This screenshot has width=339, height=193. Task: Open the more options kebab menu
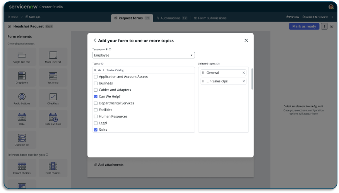pos(324,26)
